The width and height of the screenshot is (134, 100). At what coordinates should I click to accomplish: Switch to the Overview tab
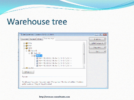tap(25, 39)
